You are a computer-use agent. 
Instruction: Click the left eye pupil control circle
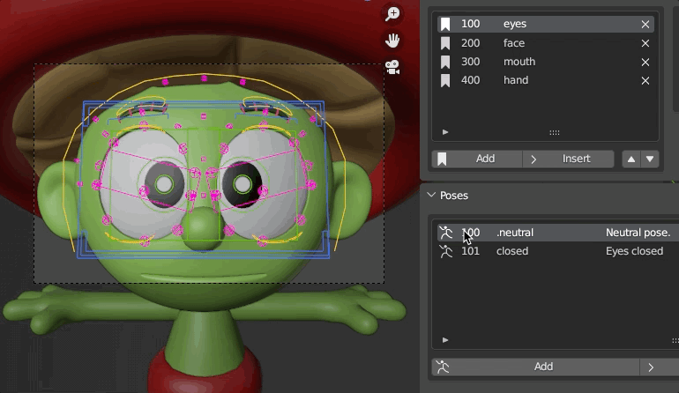tap(164, 184)
